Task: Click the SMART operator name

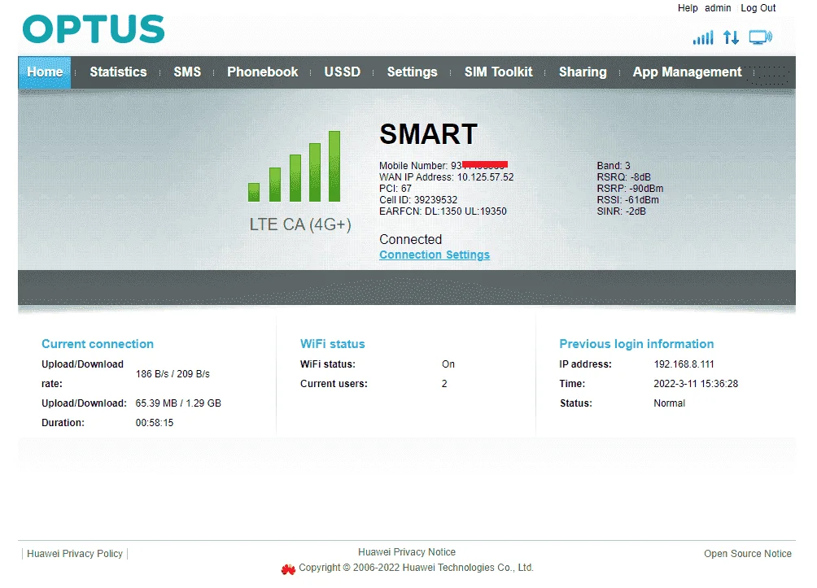Action: (x=428, y=134)
